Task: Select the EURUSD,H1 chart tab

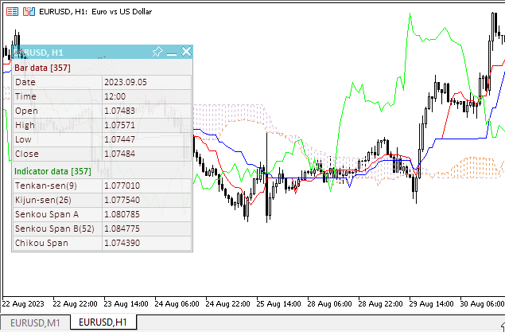Action: [x=103, y=322]
